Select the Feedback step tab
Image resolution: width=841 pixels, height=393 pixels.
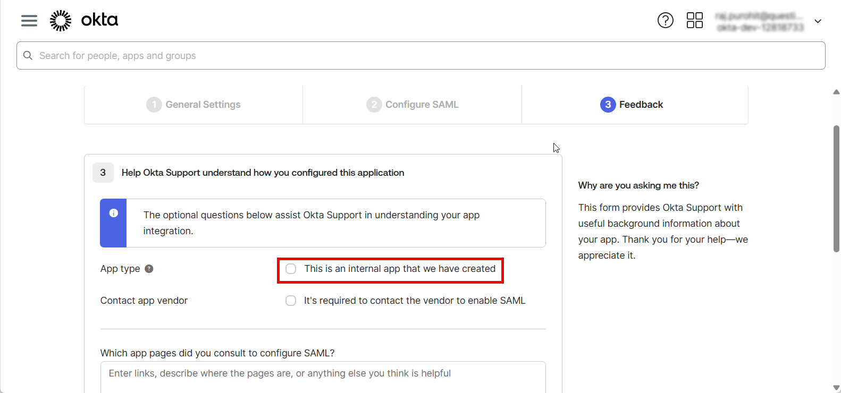(635, 105)
